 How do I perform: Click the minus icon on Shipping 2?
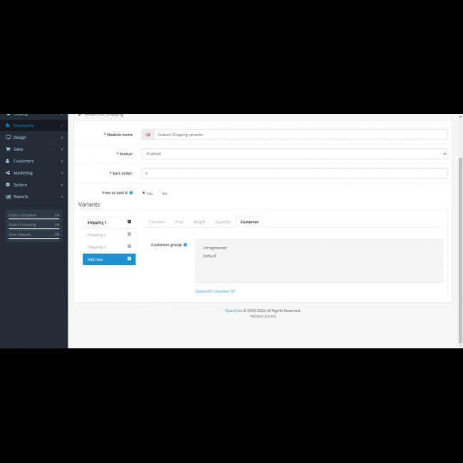(x=129, y=234)
